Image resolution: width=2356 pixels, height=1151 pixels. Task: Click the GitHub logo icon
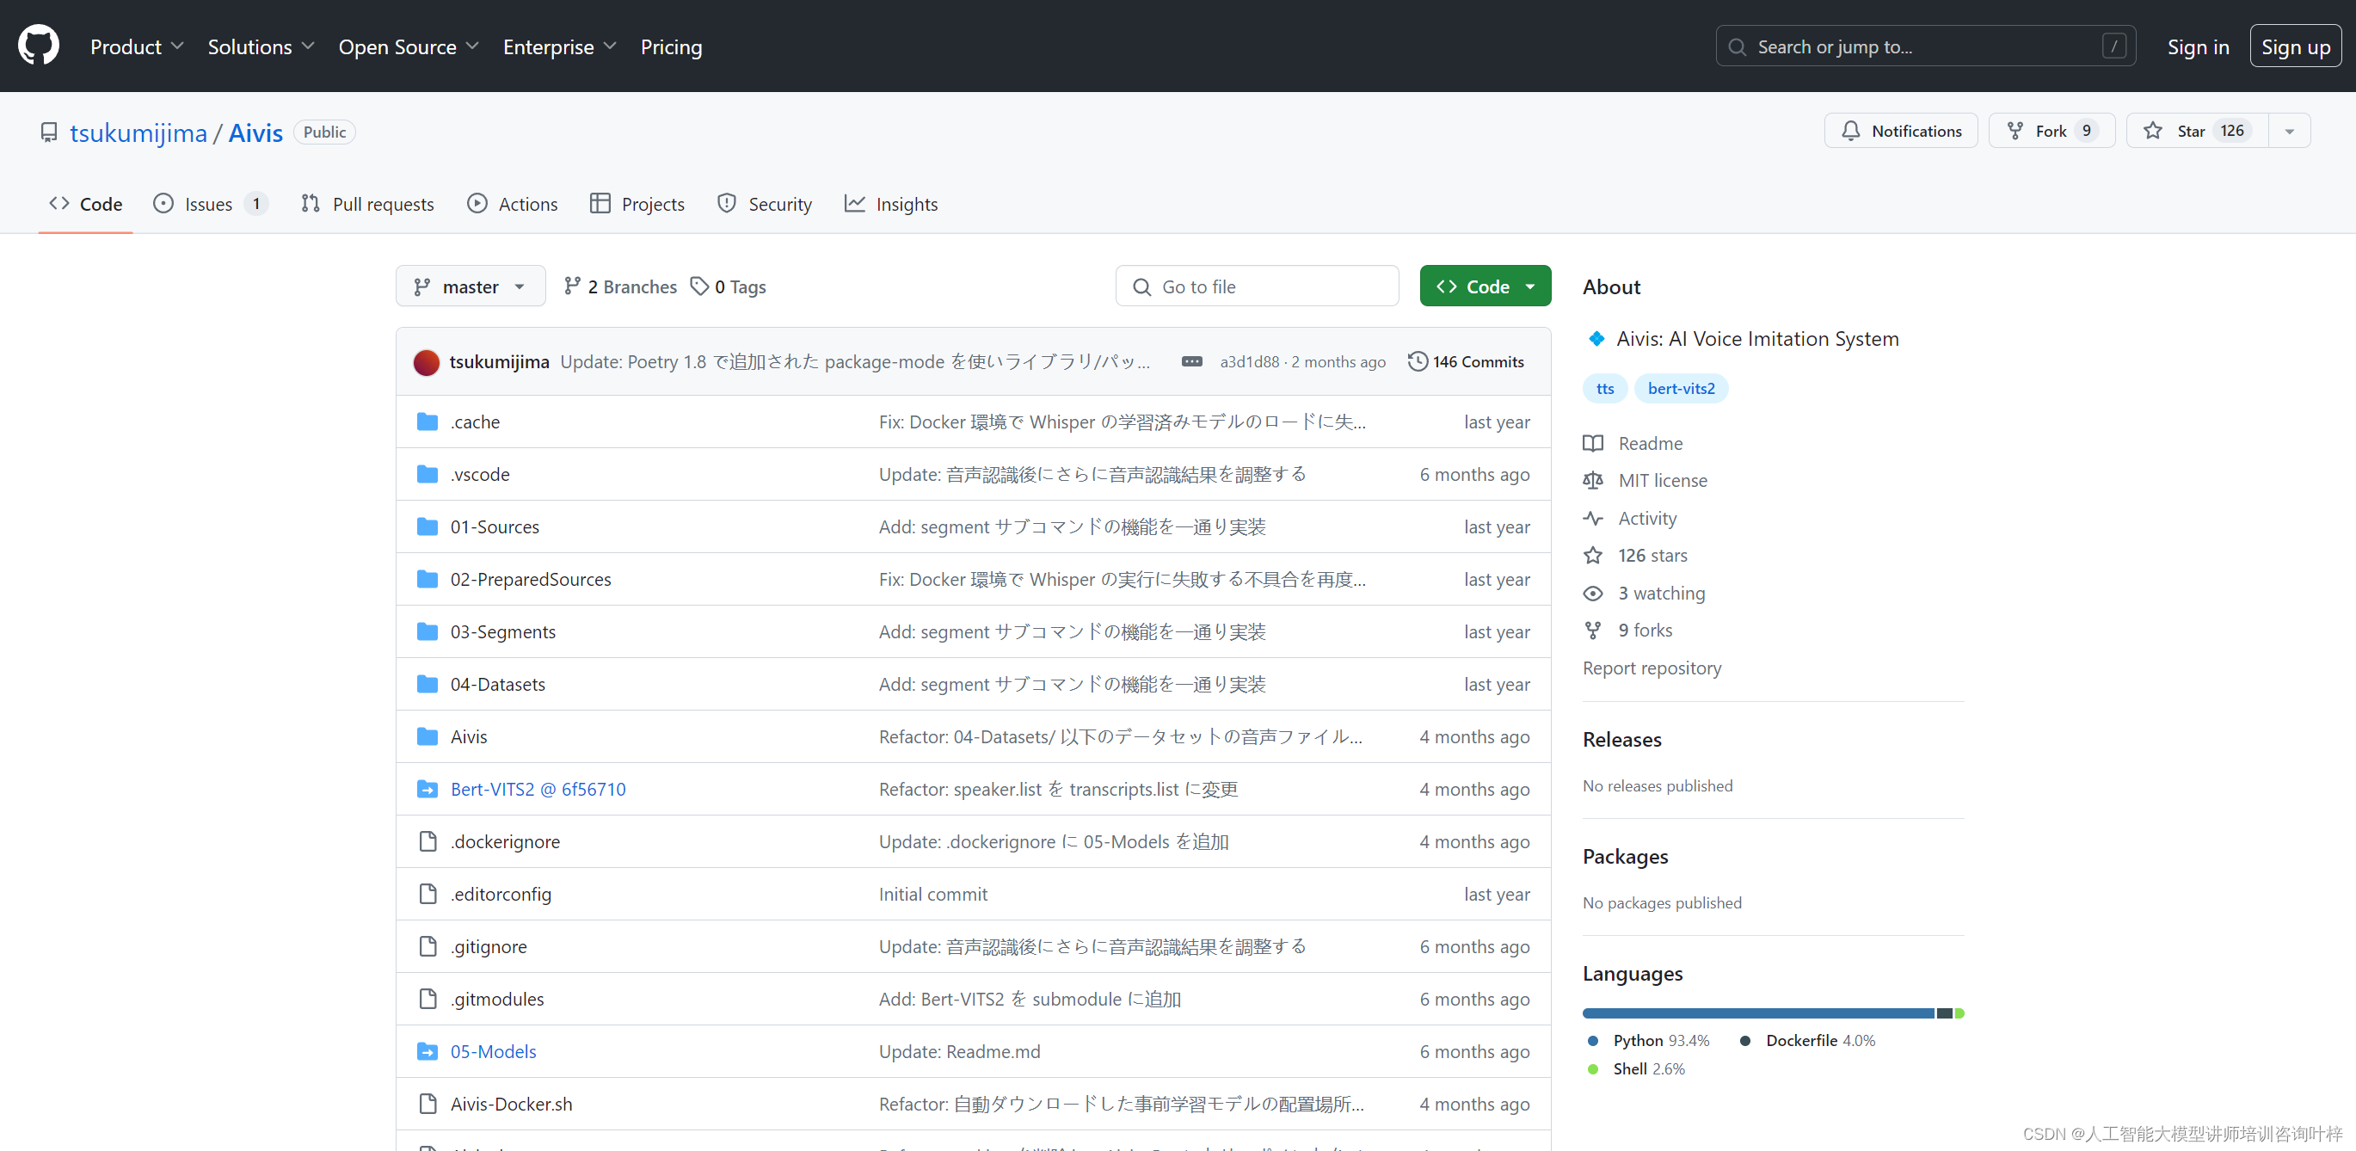coord(39,46)
